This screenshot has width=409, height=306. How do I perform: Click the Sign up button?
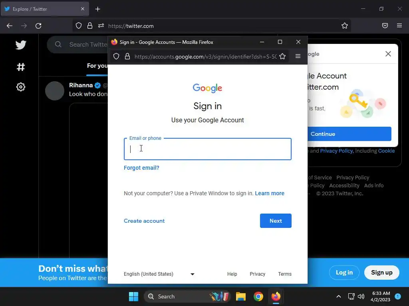coord(381,273)
